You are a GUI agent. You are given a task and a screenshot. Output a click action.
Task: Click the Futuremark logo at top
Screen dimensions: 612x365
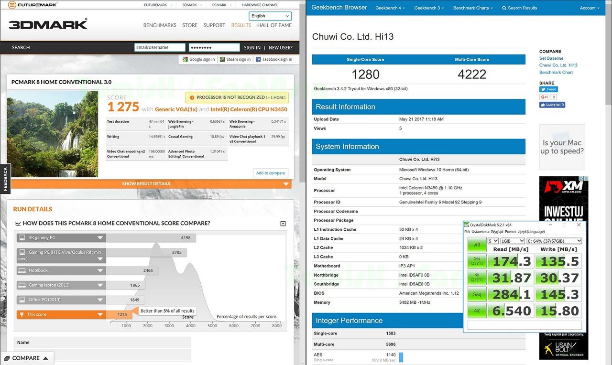[33, 5]
